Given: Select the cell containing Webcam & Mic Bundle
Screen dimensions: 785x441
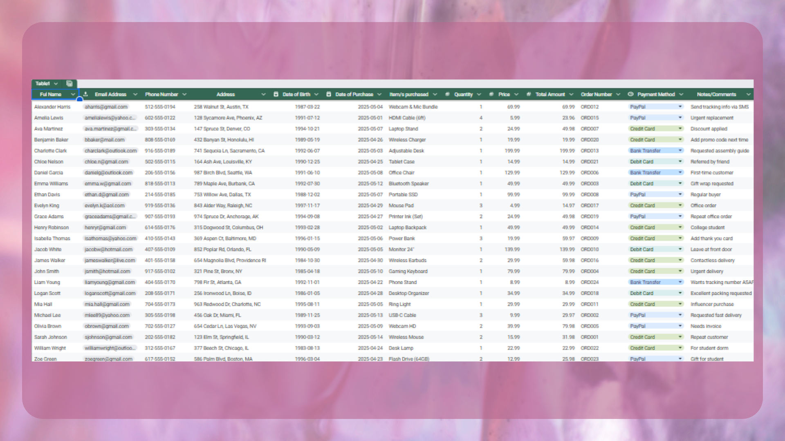Looking at the screenshot, I should click(413, 107).
